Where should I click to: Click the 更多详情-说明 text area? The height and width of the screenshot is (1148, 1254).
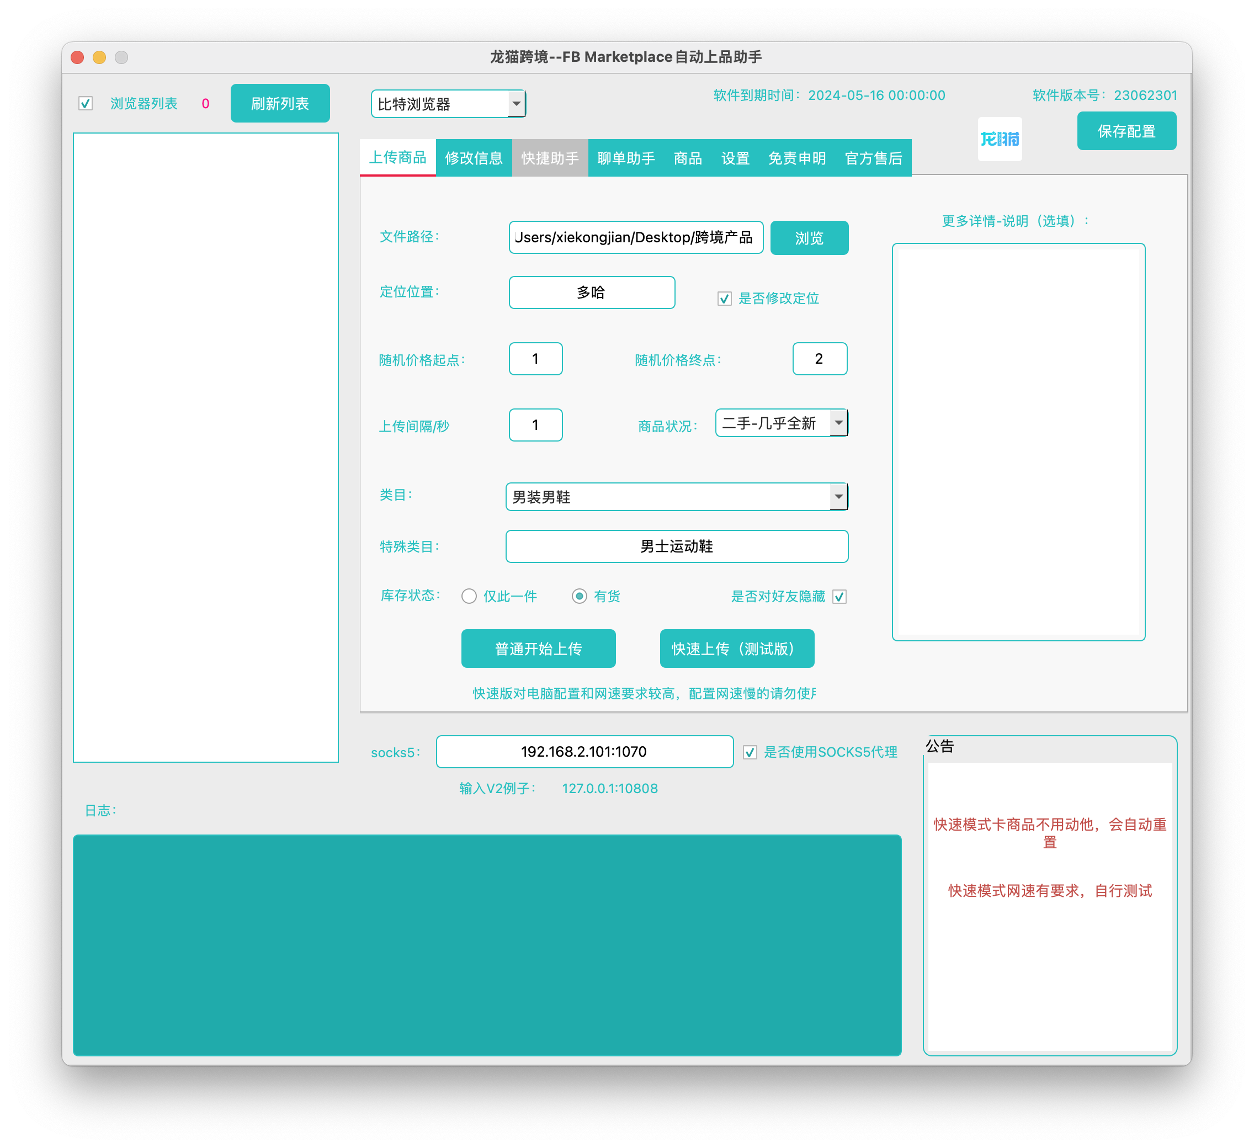(x=1018, y=442)
